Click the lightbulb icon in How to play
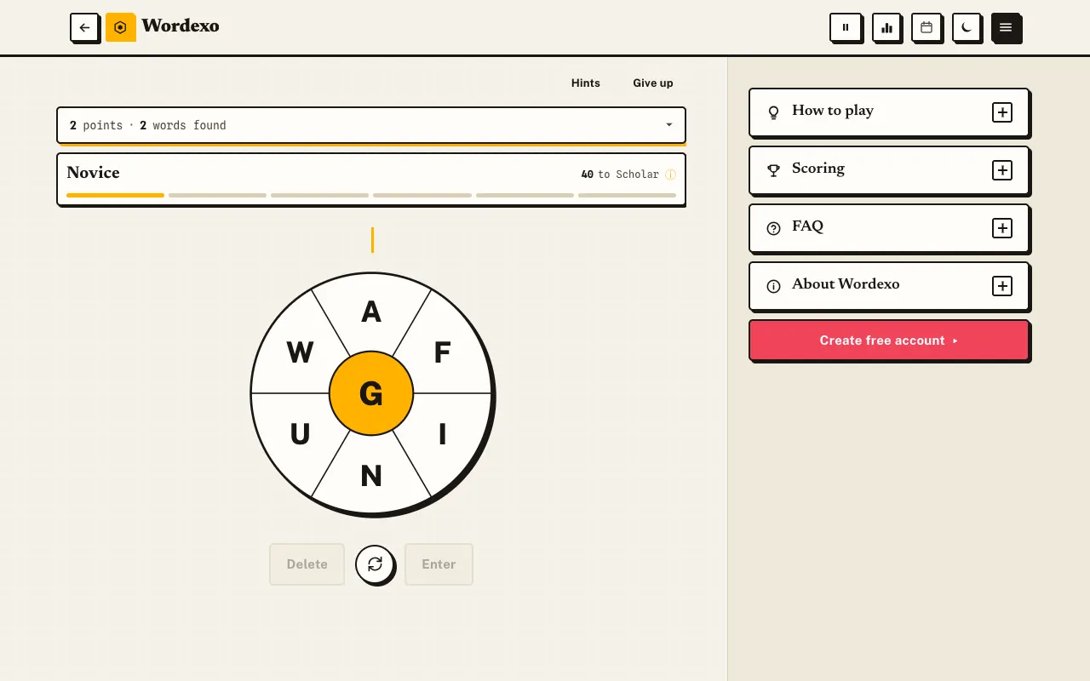Image resolution: width=1090 pixels, height=681 pixels. pos(773,112)
